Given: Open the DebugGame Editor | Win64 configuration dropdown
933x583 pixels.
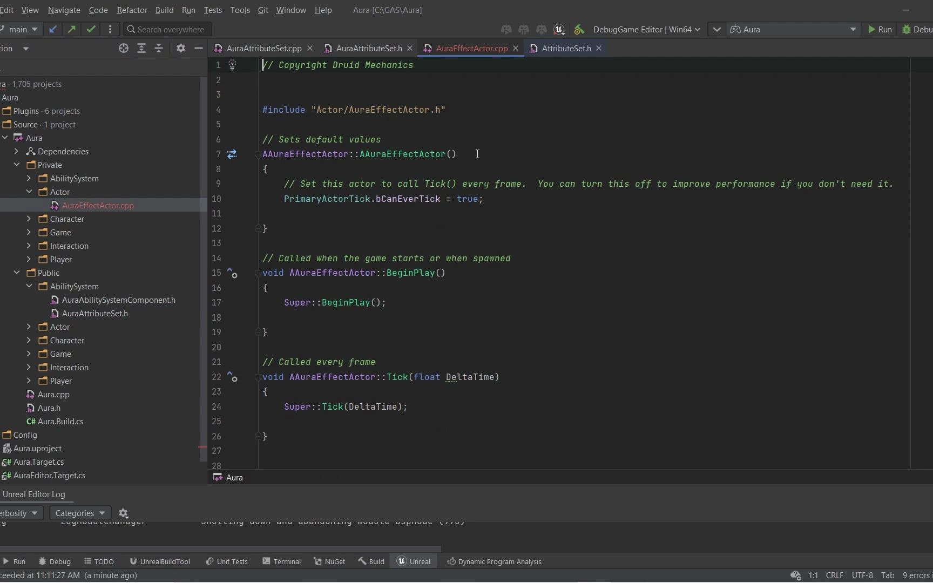Looking at the screenshot, I should click(x=646, y=29).
